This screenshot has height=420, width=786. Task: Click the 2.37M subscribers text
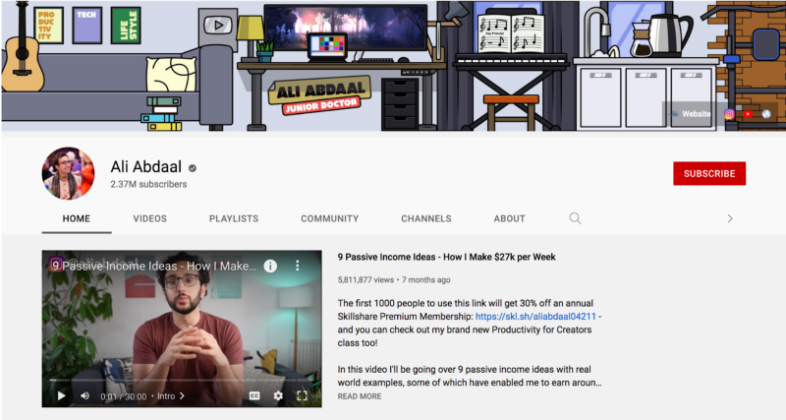tap(148, 184)
